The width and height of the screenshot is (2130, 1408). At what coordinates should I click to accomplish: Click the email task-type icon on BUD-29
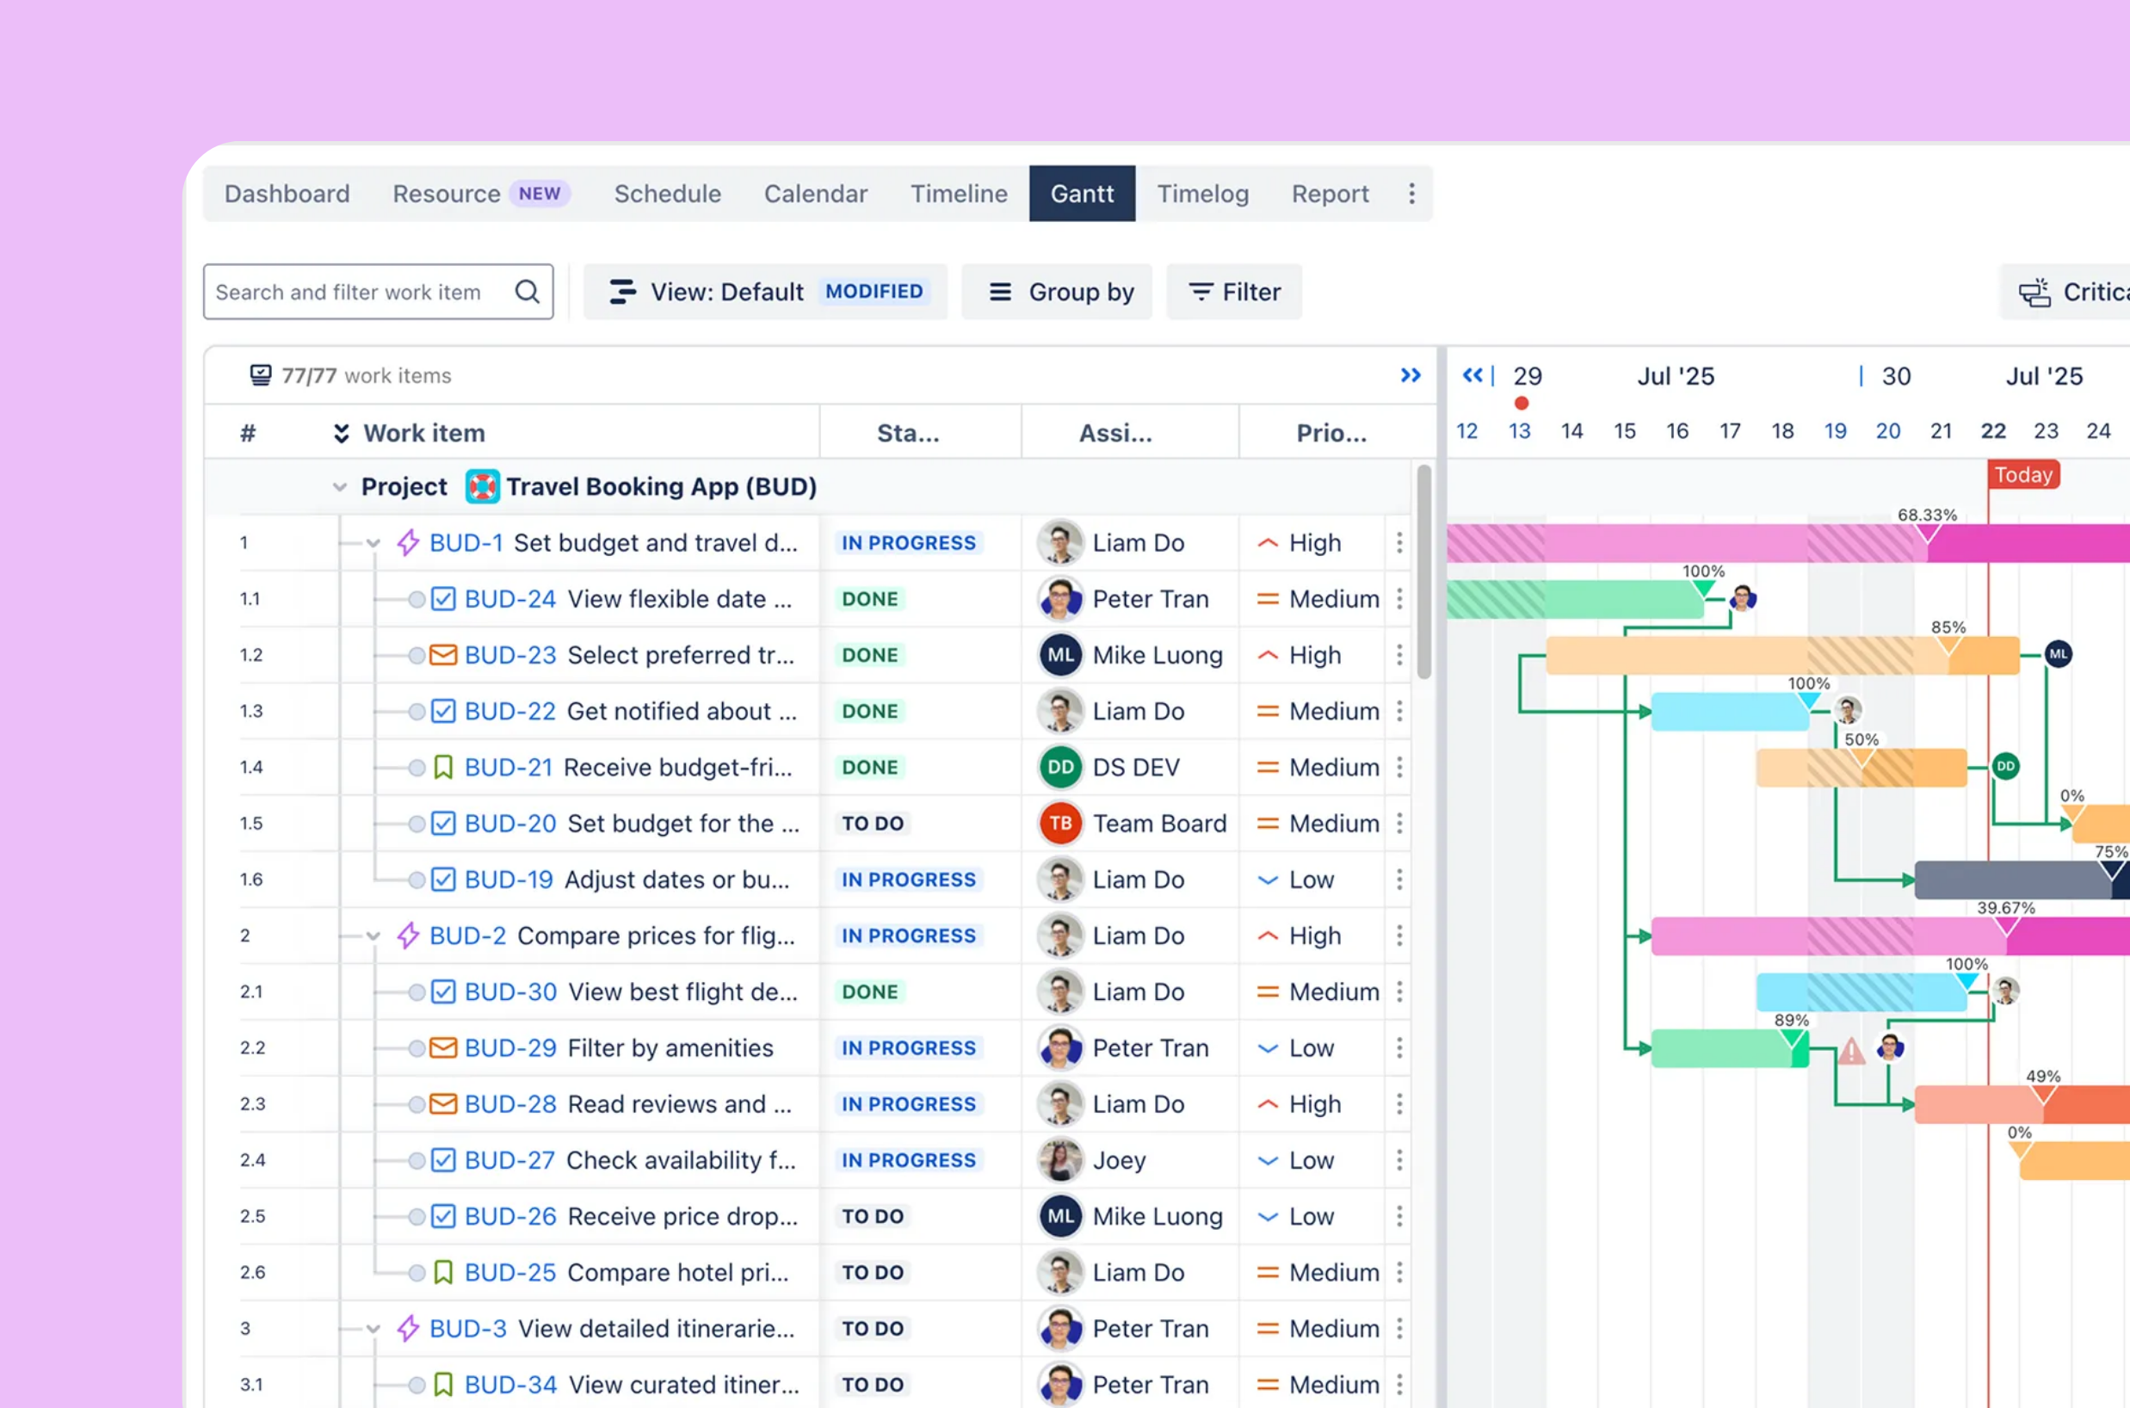(441, 1048)
